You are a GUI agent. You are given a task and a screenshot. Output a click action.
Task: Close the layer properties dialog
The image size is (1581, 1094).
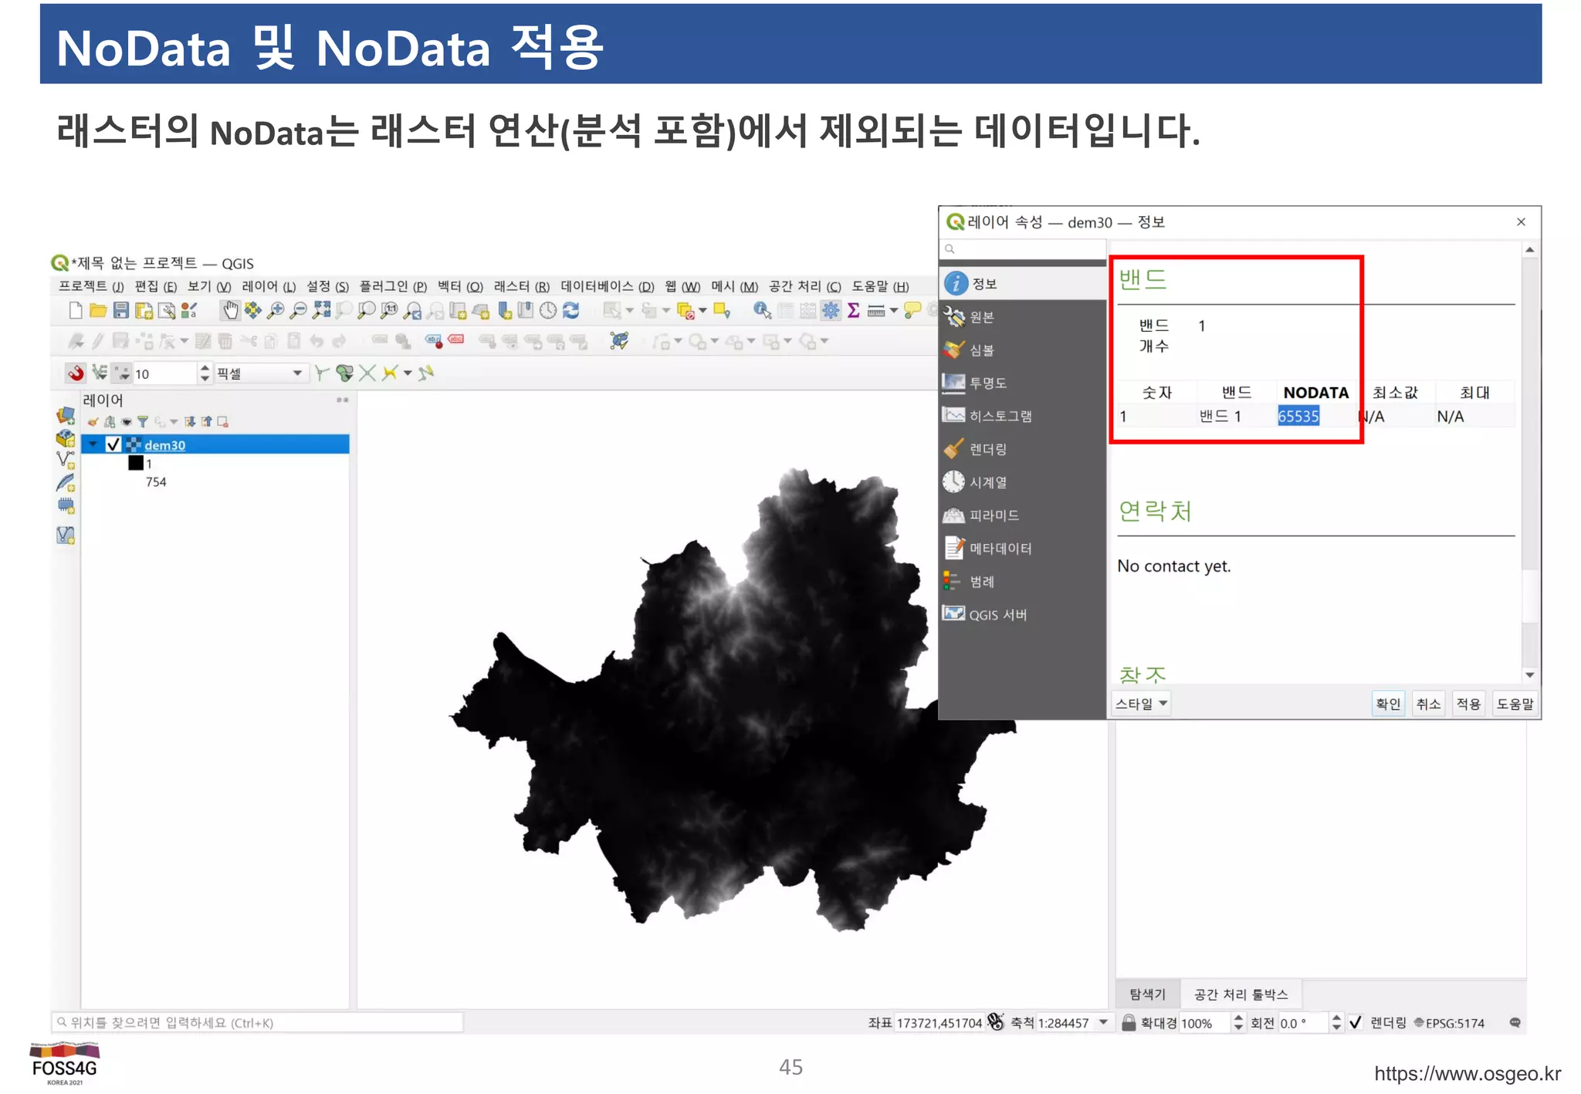pyautogui.click(x=1521, y=222)
